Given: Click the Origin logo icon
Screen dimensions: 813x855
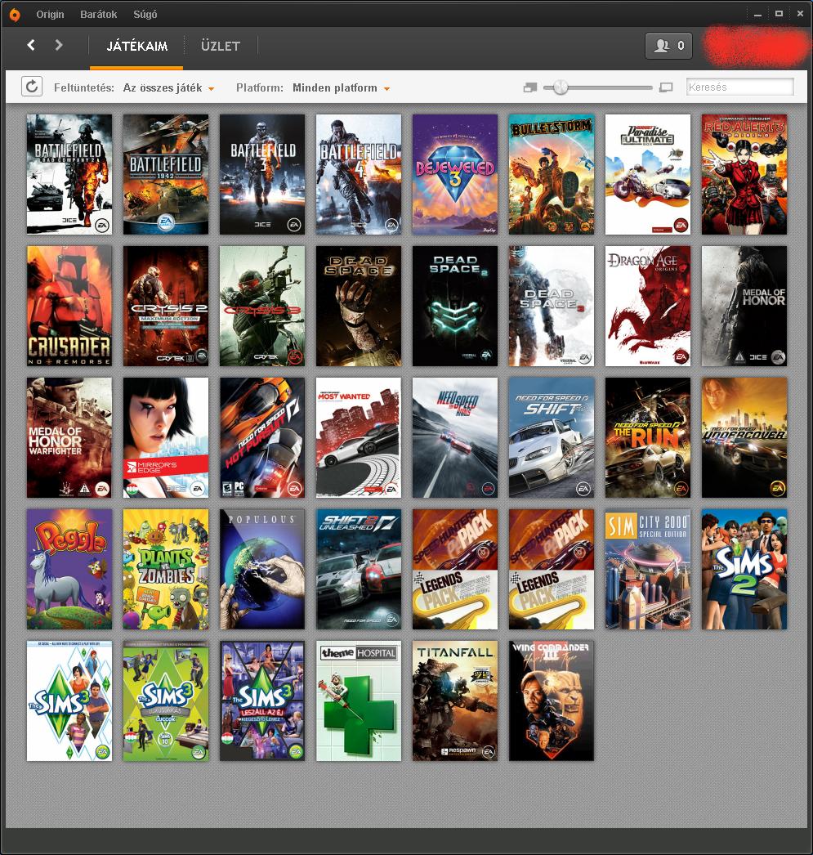Looking at the screenshot, I should tap(15, 15).
